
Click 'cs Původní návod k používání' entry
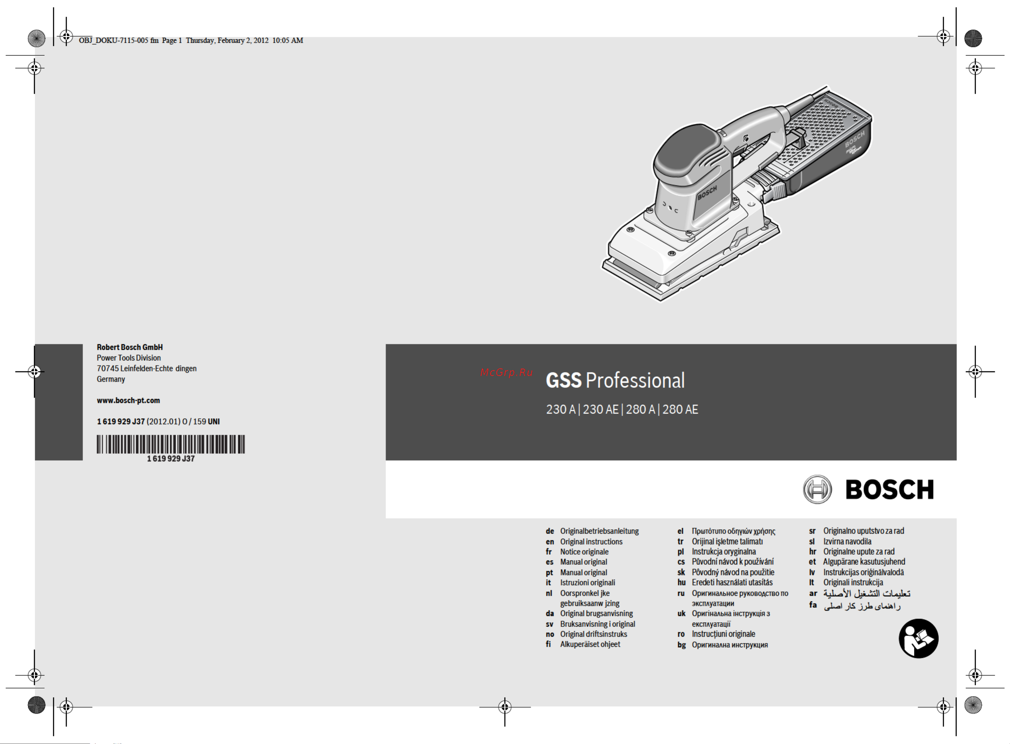(x=726, y=562)
